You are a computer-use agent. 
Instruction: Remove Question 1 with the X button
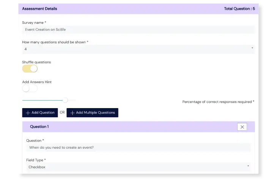242,127
